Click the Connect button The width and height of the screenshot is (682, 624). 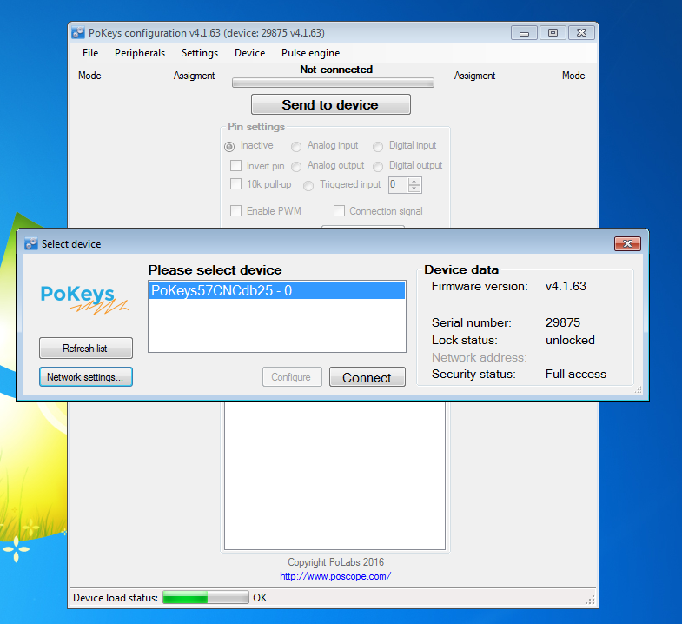[x=367, y=377]
